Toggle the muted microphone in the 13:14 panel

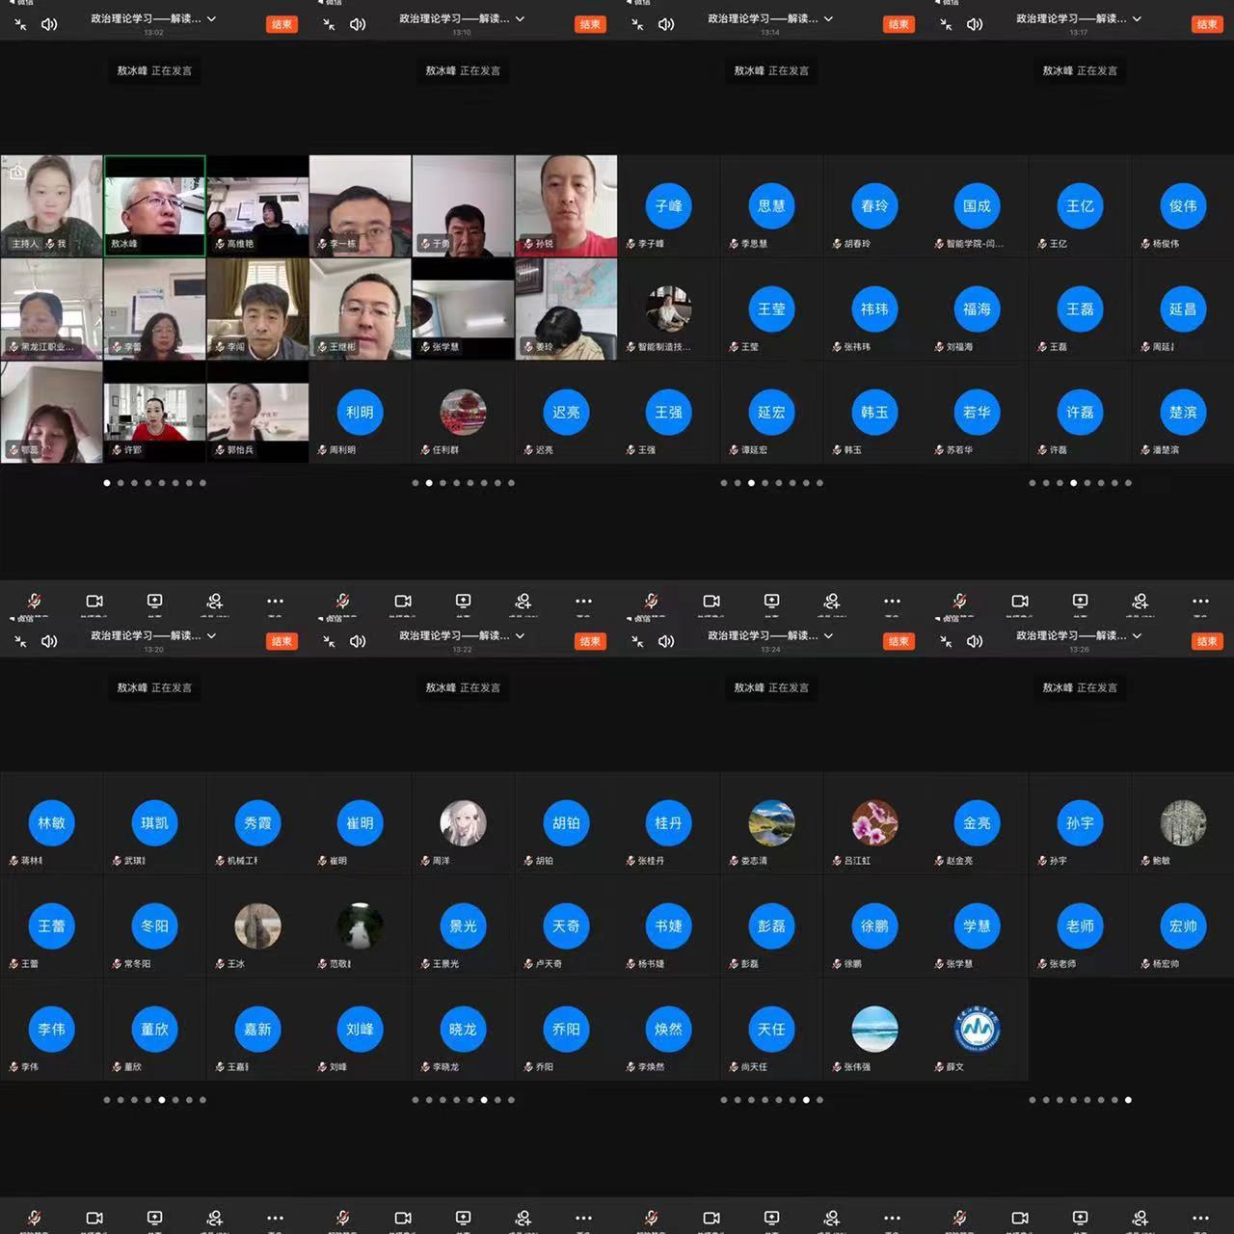pos(651,601)
